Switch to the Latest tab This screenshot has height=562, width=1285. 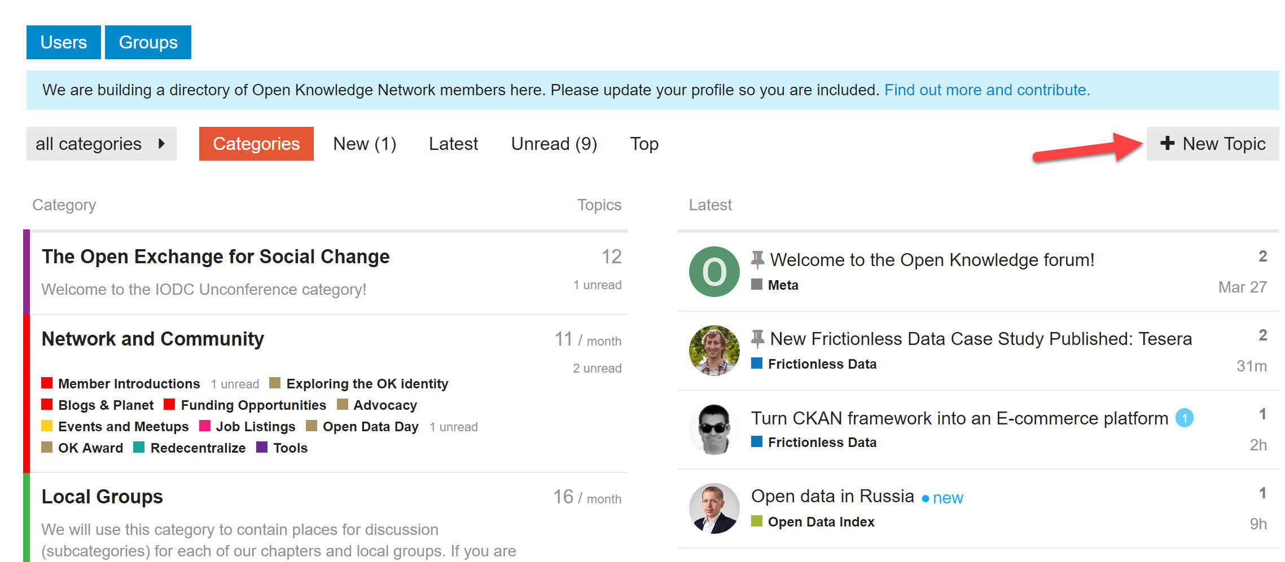tap(453, 144)
